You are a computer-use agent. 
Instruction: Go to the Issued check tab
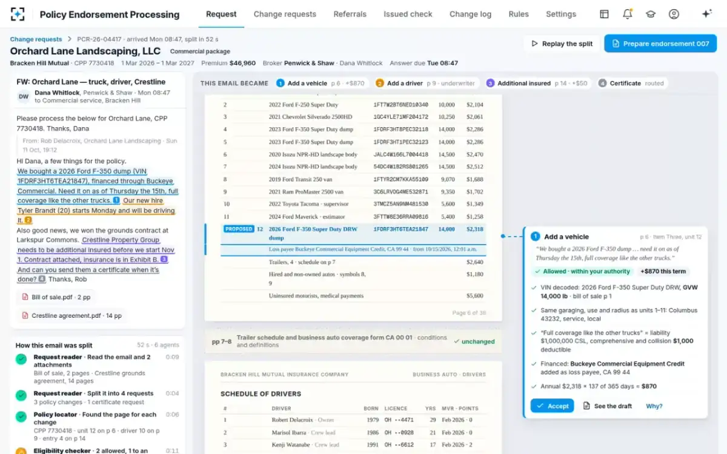tap(408, 14)
